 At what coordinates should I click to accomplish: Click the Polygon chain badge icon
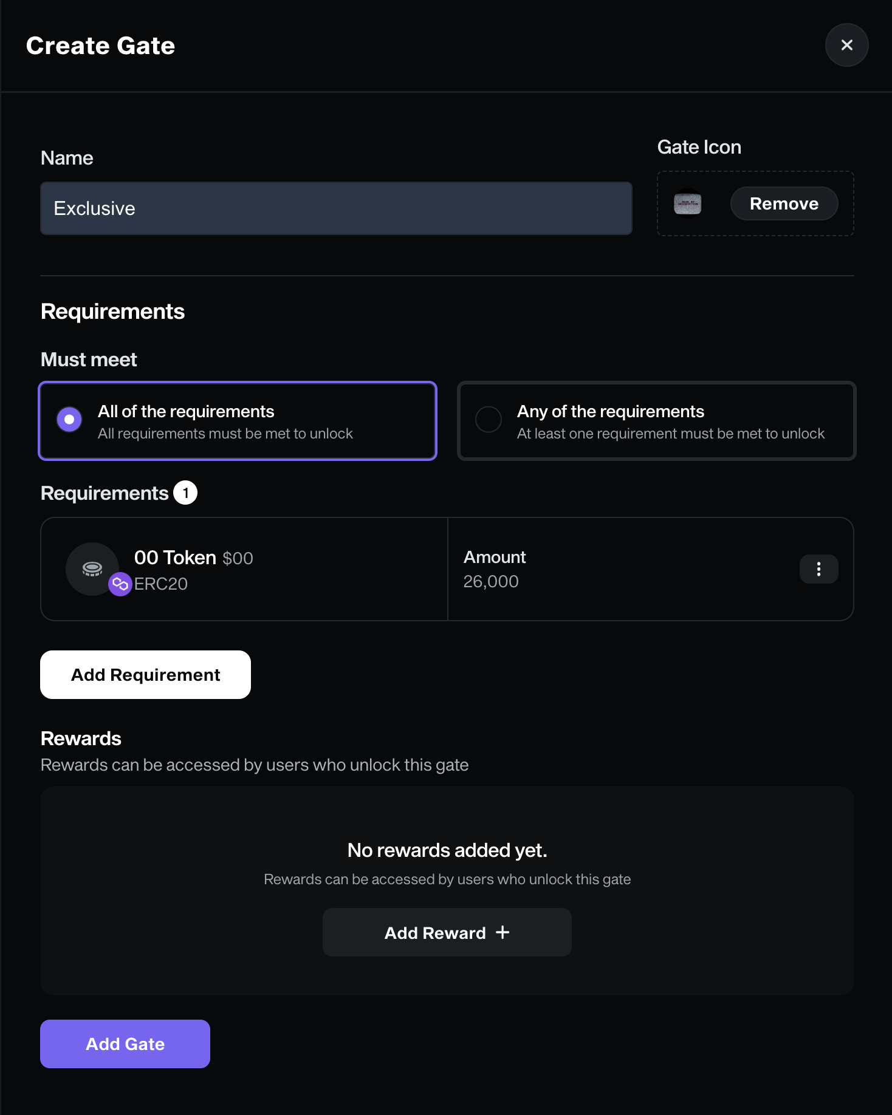(x=120, y=584)
